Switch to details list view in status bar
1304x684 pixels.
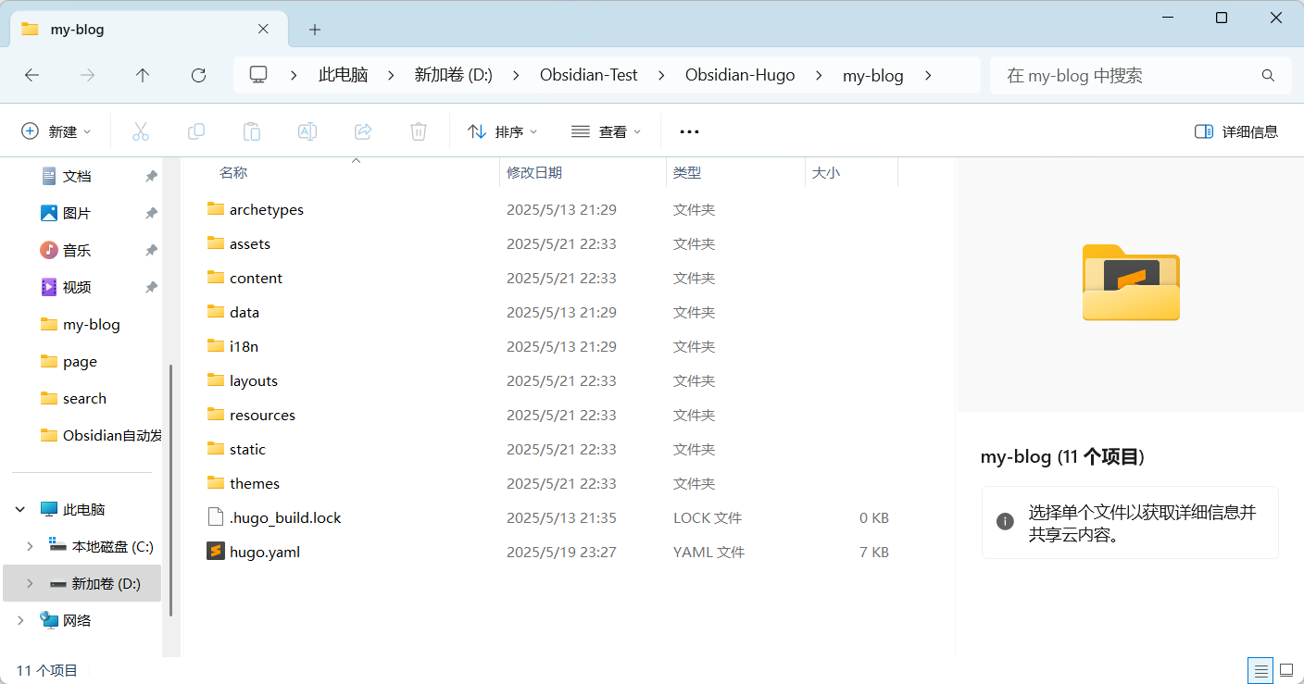coord(1260,669)
